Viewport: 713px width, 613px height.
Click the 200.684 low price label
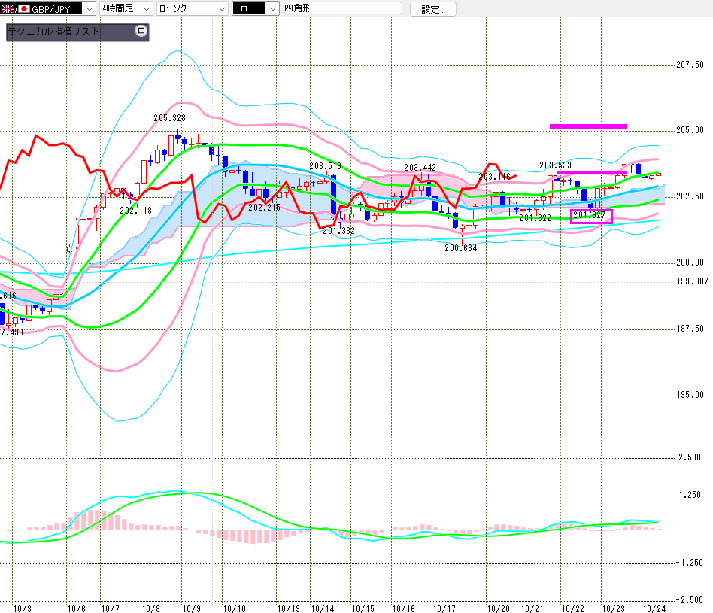(460, 247)
